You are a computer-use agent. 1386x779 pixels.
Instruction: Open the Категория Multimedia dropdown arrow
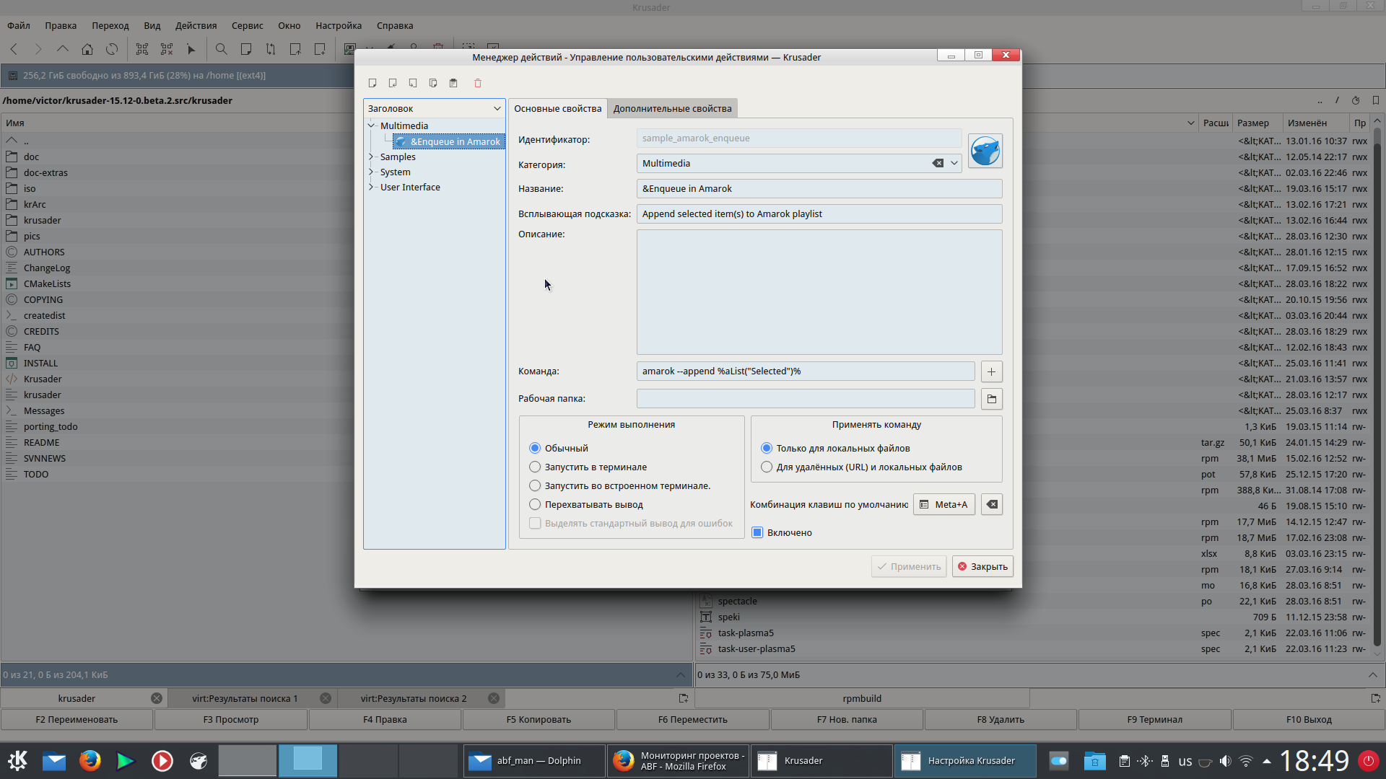(954, 164)
